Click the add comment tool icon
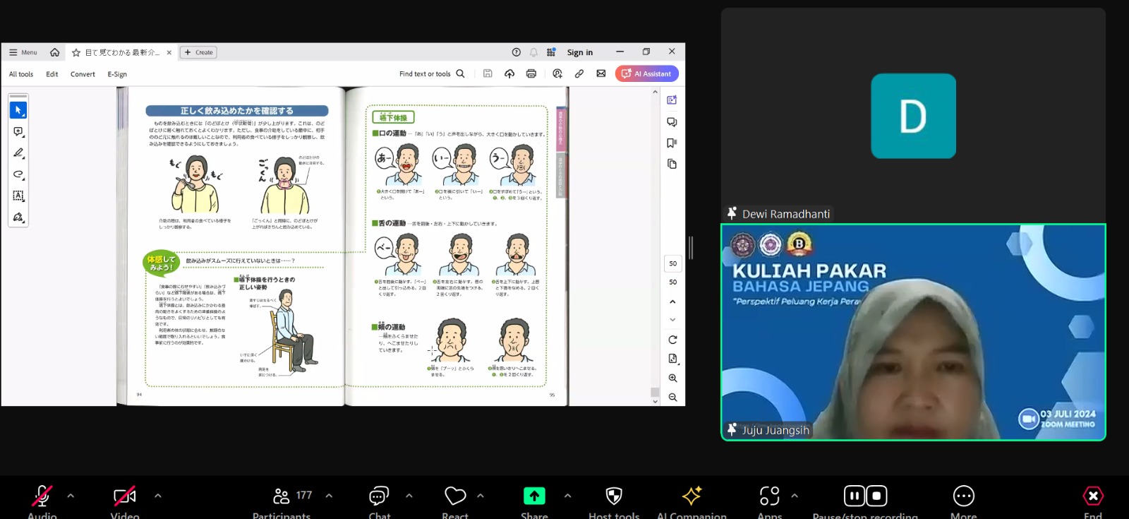 (x=18, y=132)
